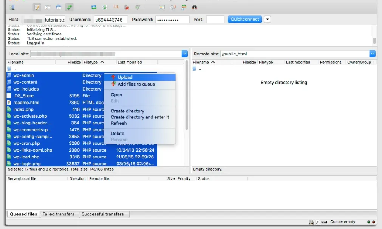Click the parent folder icon in remote list
Viewport: 382px width, 229px height.
[195, 69]
